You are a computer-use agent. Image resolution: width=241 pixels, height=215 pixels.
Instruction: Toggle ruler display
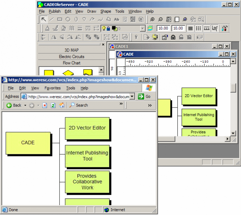tap(207, 28)
